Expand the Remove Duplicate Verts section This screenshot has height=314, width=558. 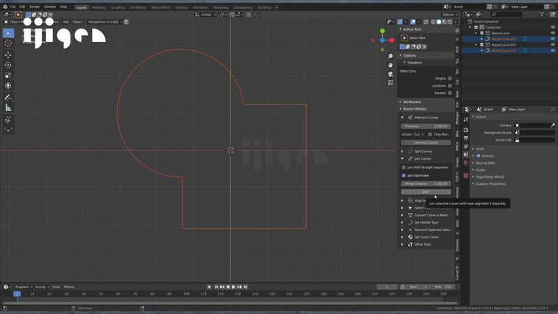coord(402,230)
